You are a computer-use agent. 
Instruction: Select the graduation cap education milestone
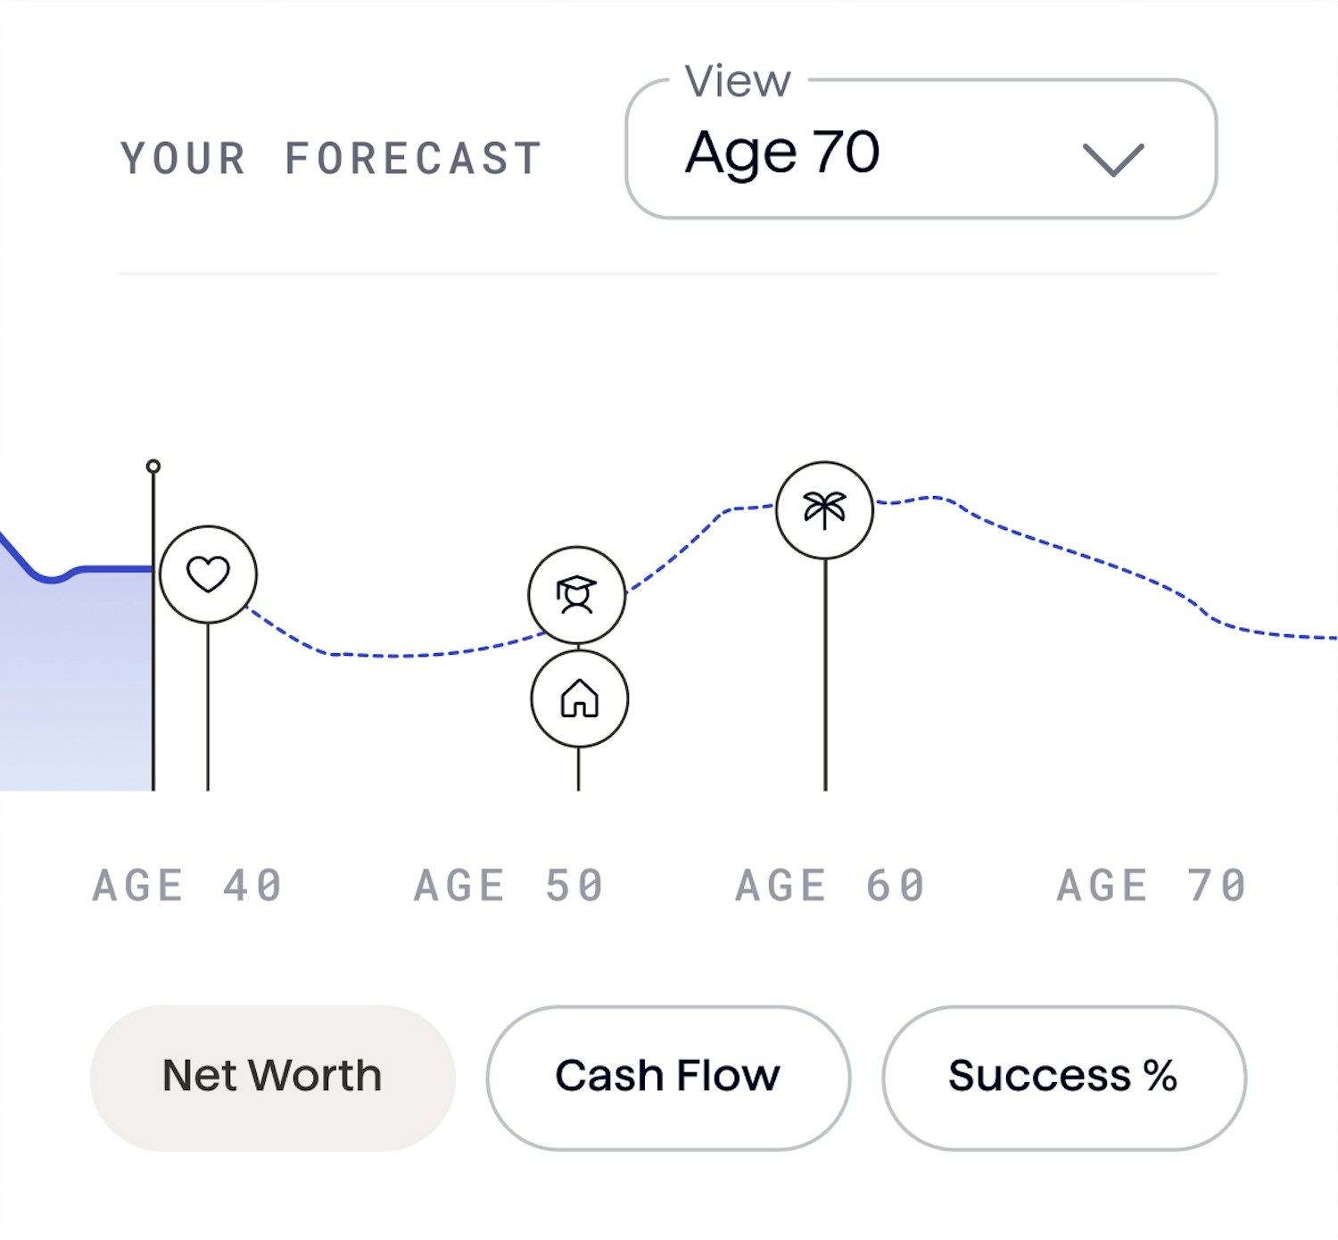(x=577, y=595)
